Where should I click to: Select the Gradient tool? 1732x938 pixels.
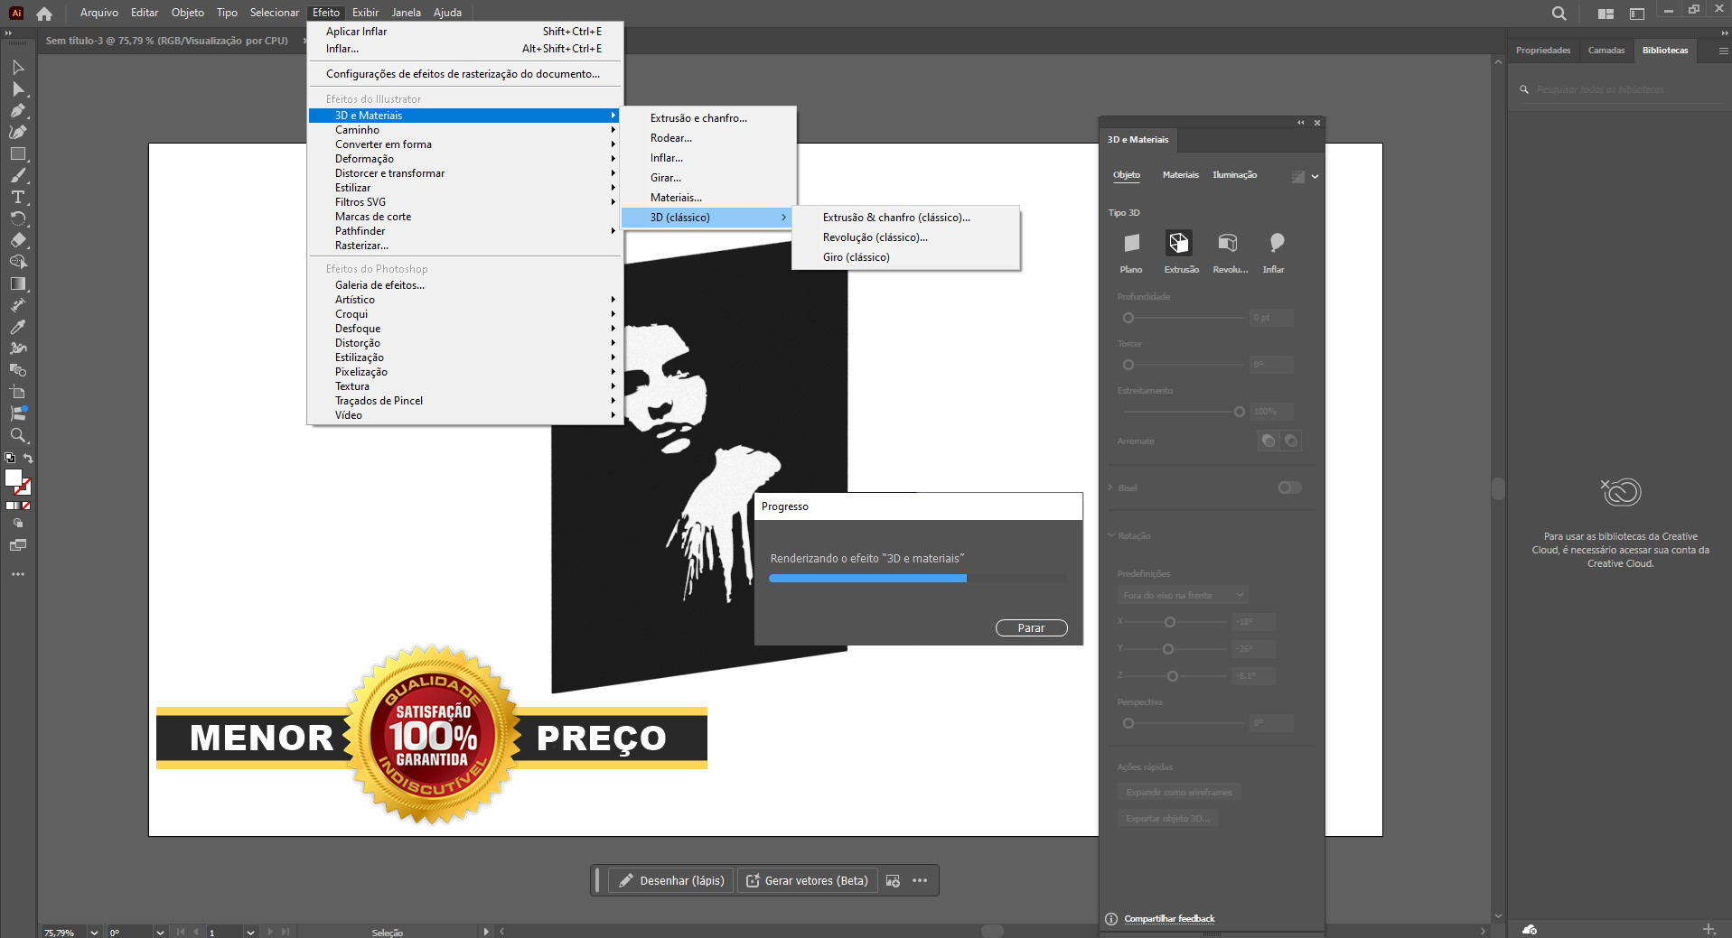18,284
